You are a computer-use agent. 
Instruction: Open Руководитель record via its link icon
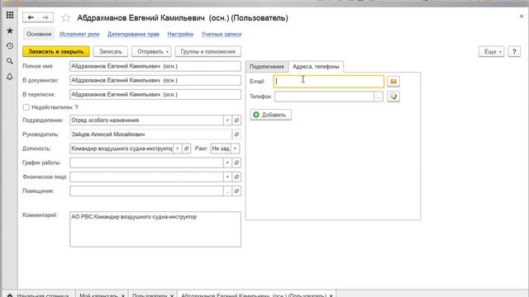236,134
